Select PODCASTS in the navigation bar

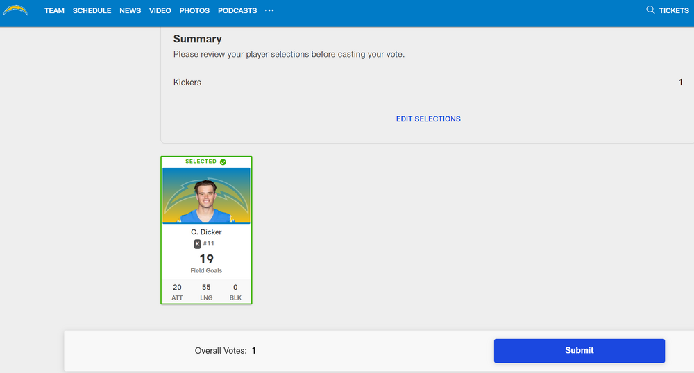(237, 11)
